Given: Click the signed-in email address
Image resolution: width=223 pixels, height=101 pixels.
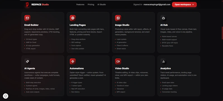Looking at the screenshot, I should coord(157,4).
